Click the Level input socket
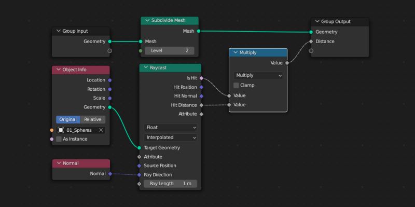This screenshot has height=207, width=415. 141,50
